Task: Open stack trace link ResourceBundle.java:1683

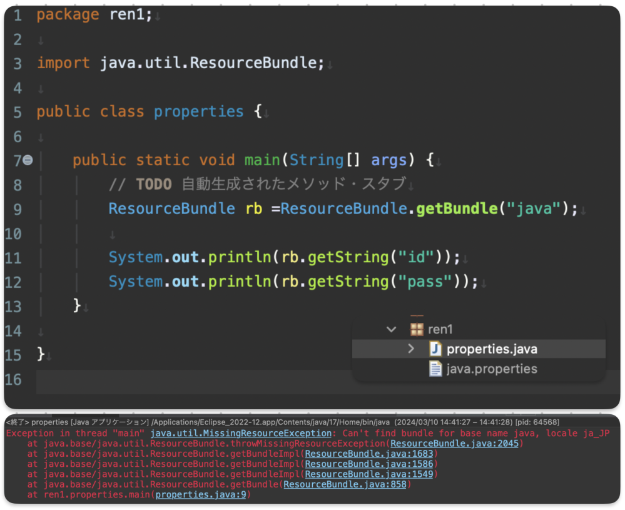Action: point(369,454)
